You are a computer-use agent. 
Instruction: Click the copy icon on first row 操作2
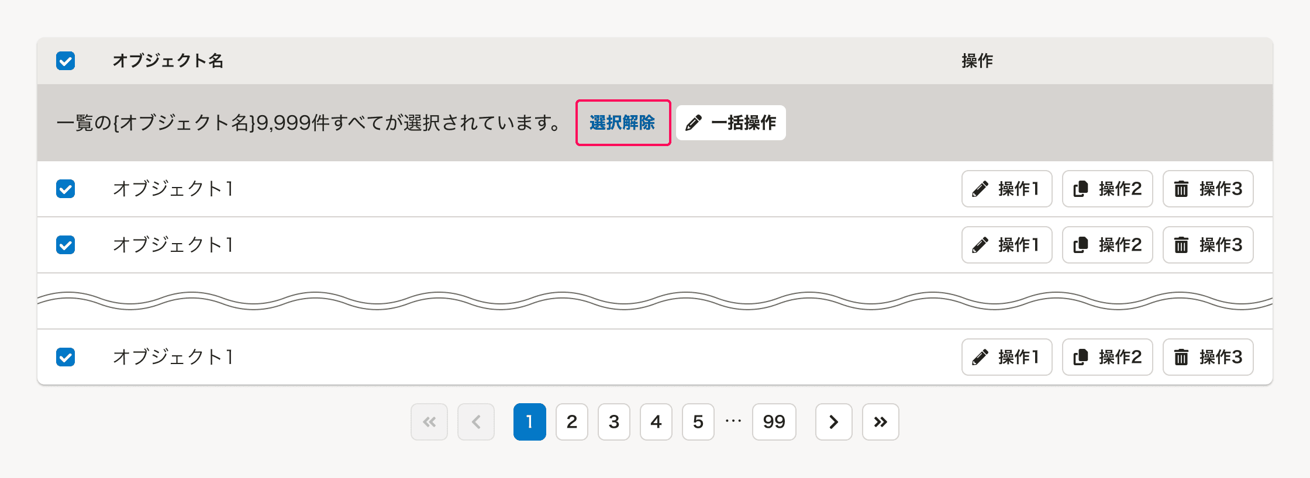point(1082,189)
